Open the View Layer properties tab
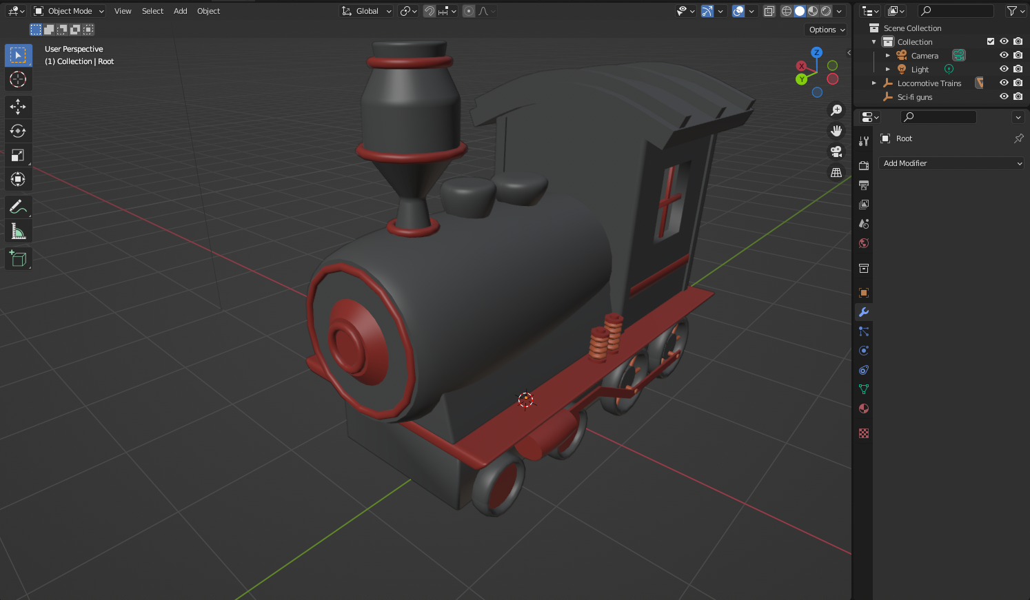The height and width of the screenshot is (600, 1030). pos(864,204)
